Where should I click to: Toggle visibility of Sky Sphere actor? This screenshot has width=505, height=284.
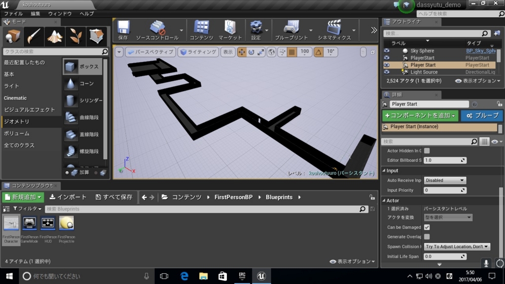[x=387, y=51]
